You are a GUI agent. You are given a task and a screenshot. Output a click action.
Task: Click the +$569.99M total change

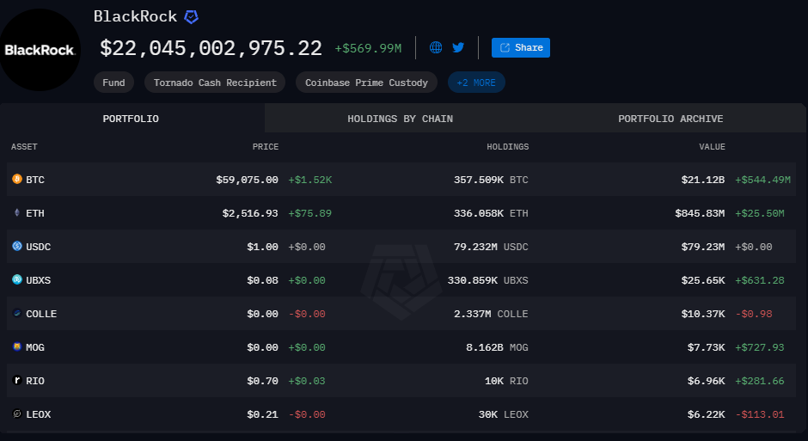(x=368, y=48)
